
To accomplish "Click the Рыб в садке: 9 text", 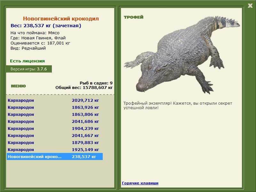I will coord(96,83).
